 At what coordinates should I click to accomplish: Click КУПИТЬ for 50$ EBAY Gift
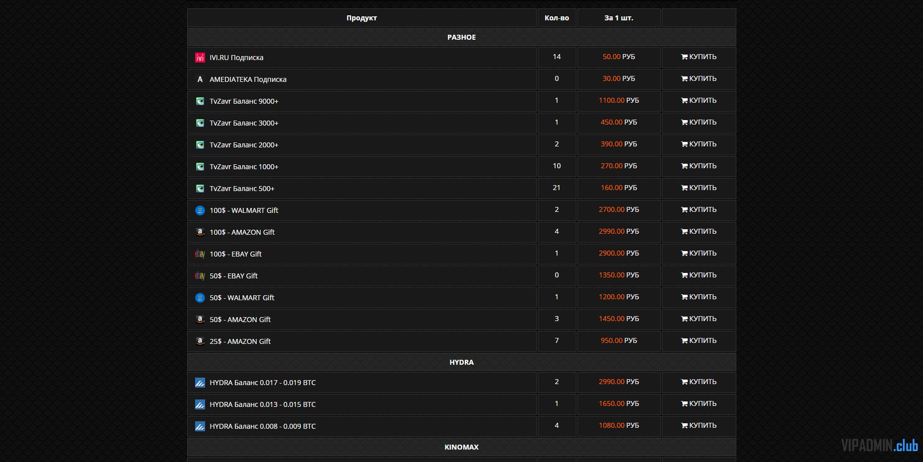coord(699,275)
